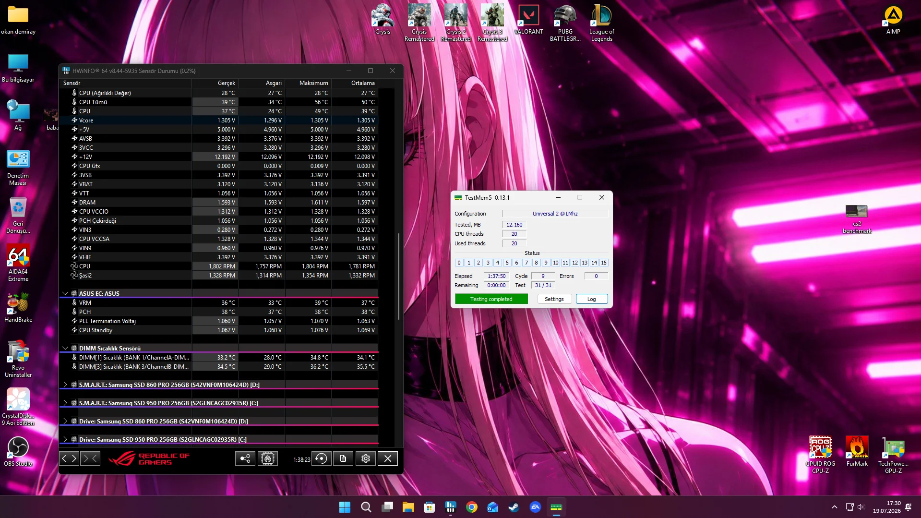Reset sensor min/max with clock icon
Screen dimensions: 921x518
(x=322, y=459)
